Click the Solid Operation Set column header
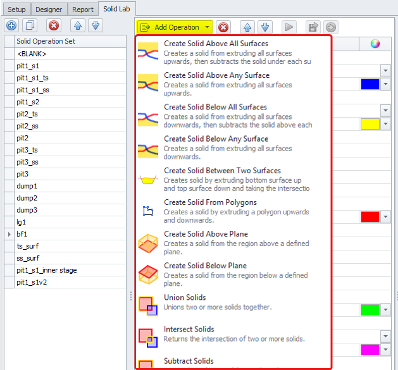The height and width of the screenshot is (370, 398). [x=46, y=42]
